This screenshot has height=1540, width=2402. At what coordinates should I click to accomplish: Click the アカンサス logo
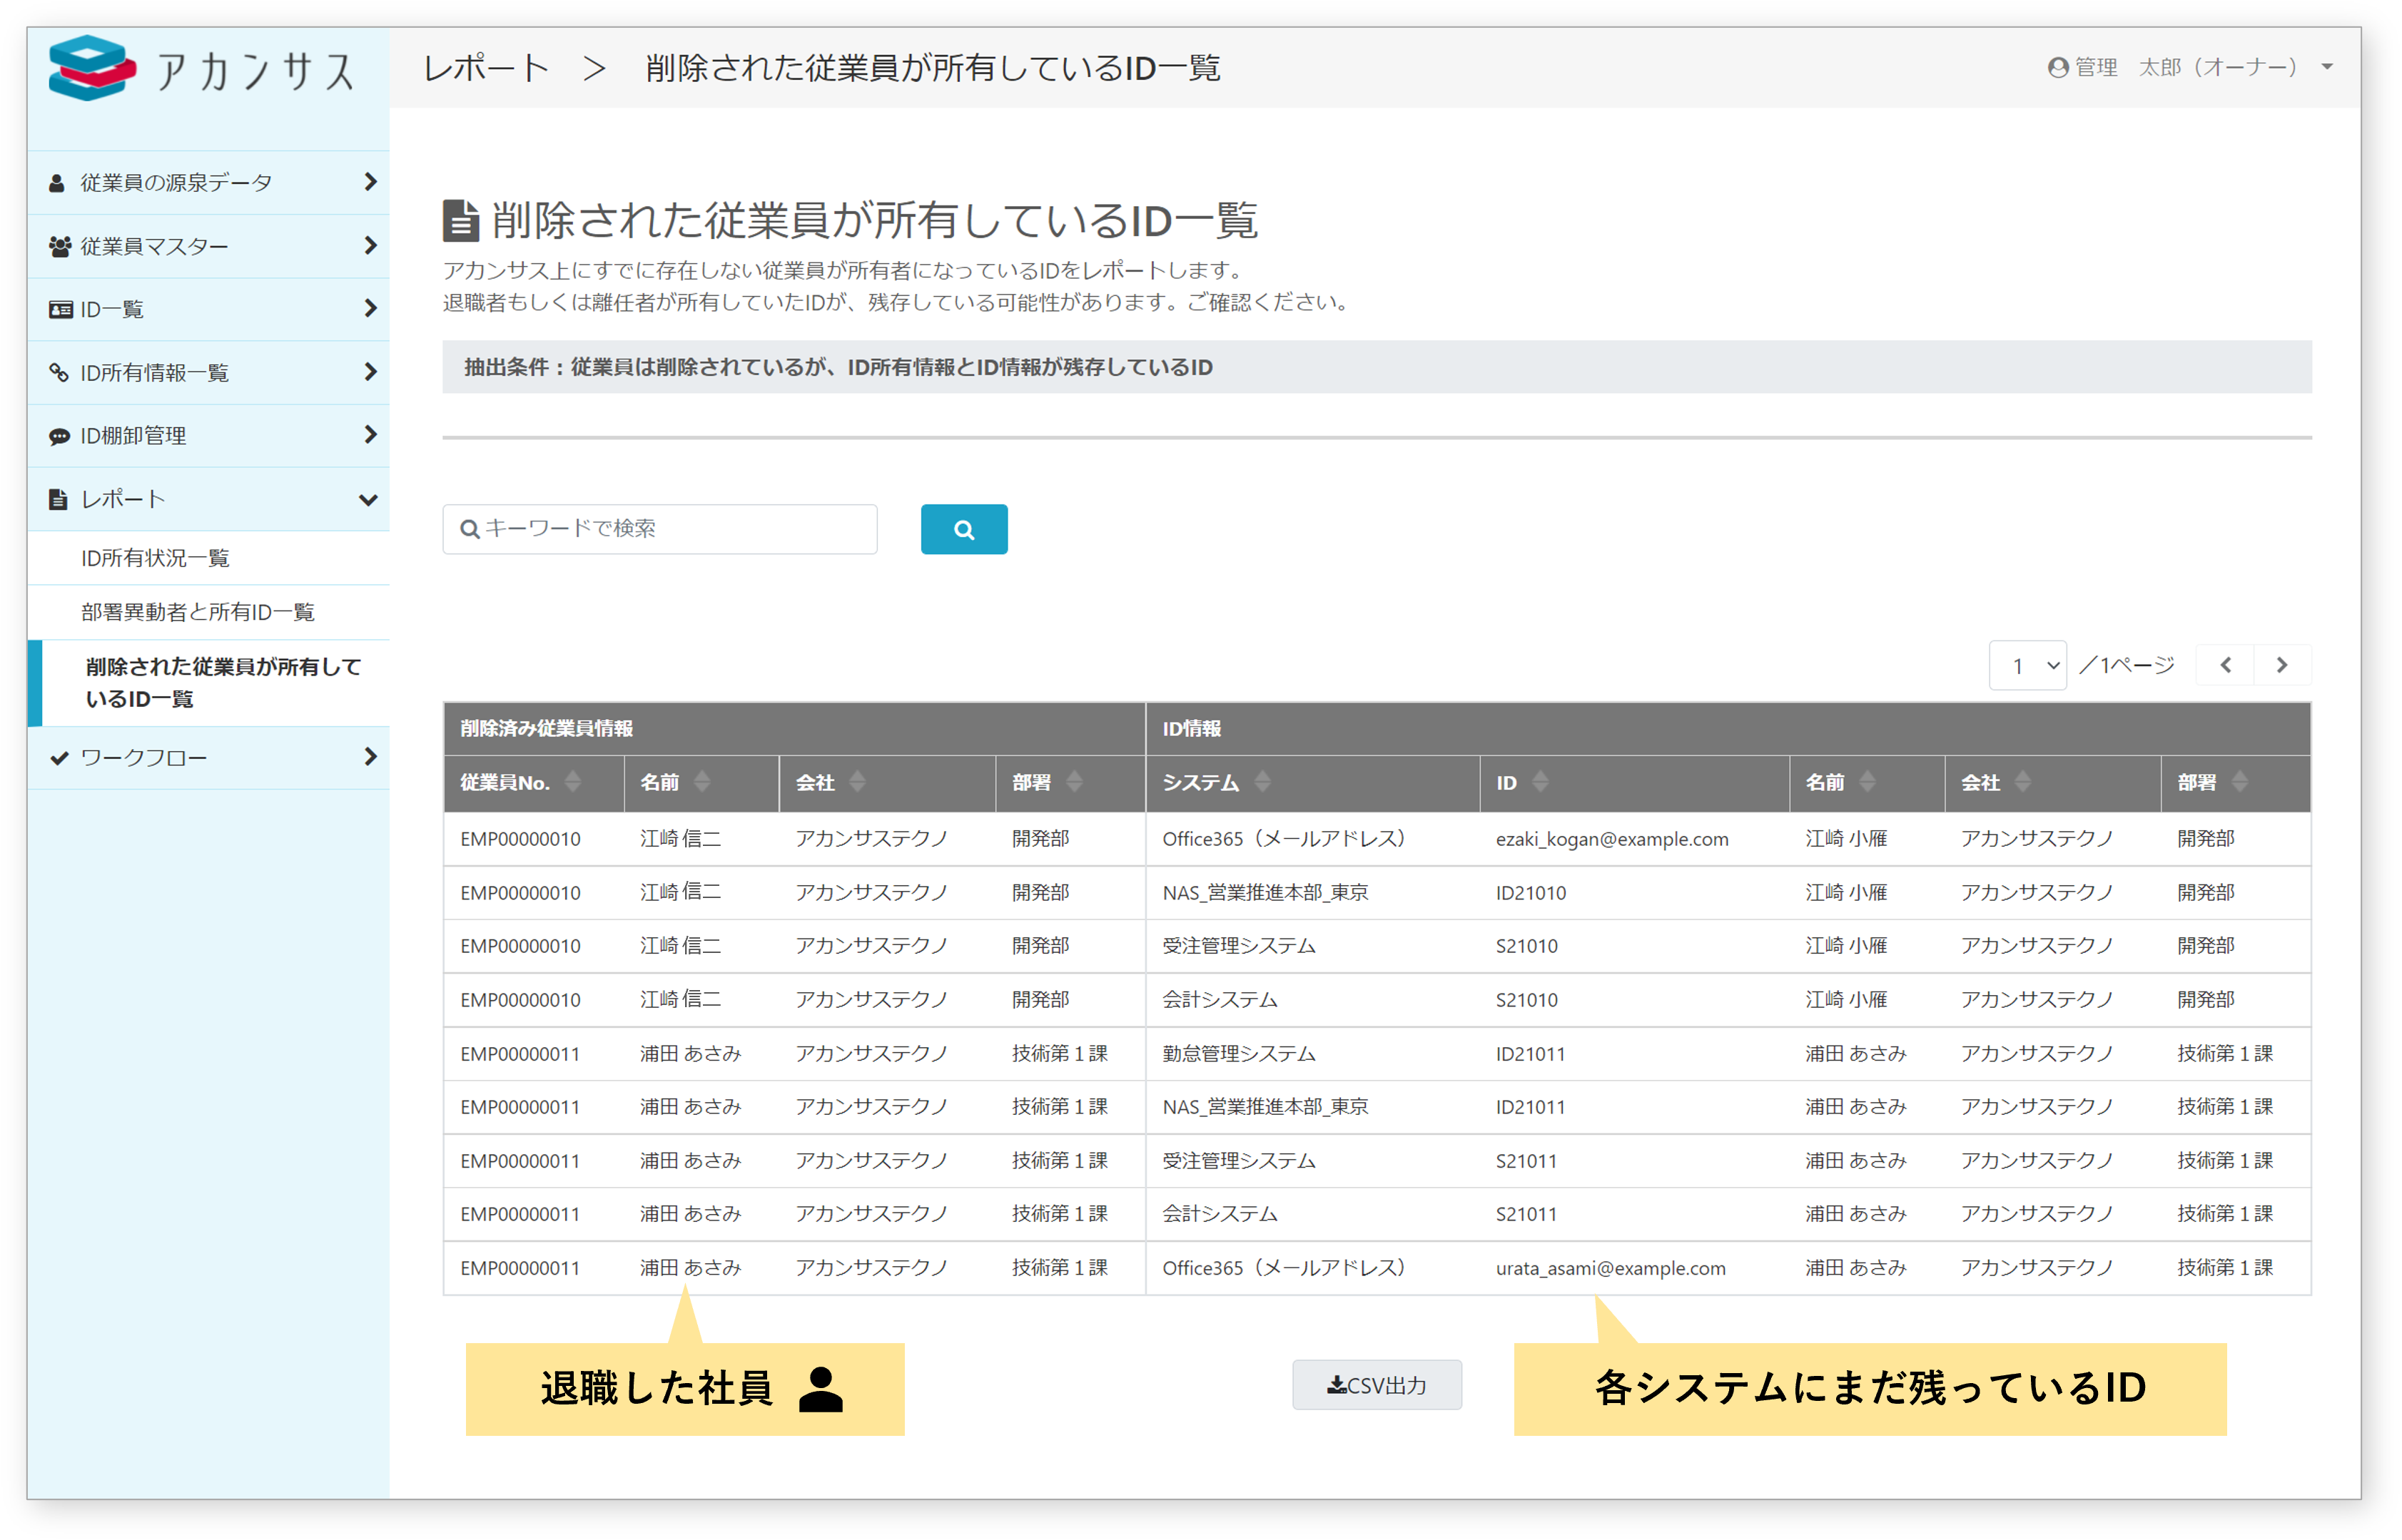[x=200, y=69]
